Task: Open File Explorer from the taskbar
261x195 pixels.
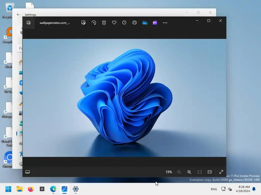Action: 19,189
